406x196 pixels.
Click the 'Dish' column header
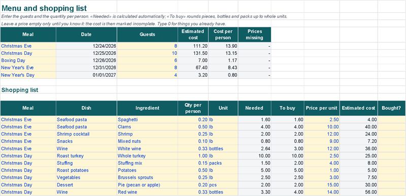86,108
